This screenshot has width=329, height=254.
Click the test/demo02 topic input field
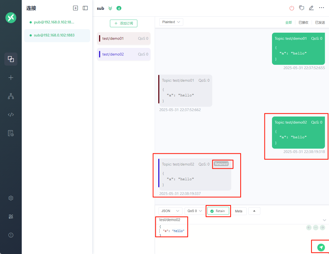tap(239, 220)
